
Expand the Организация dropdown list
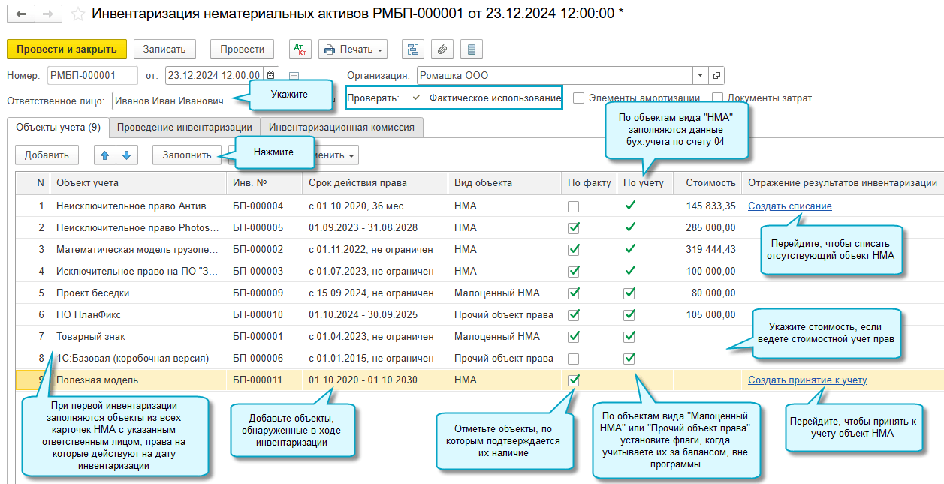click(700, 75)
